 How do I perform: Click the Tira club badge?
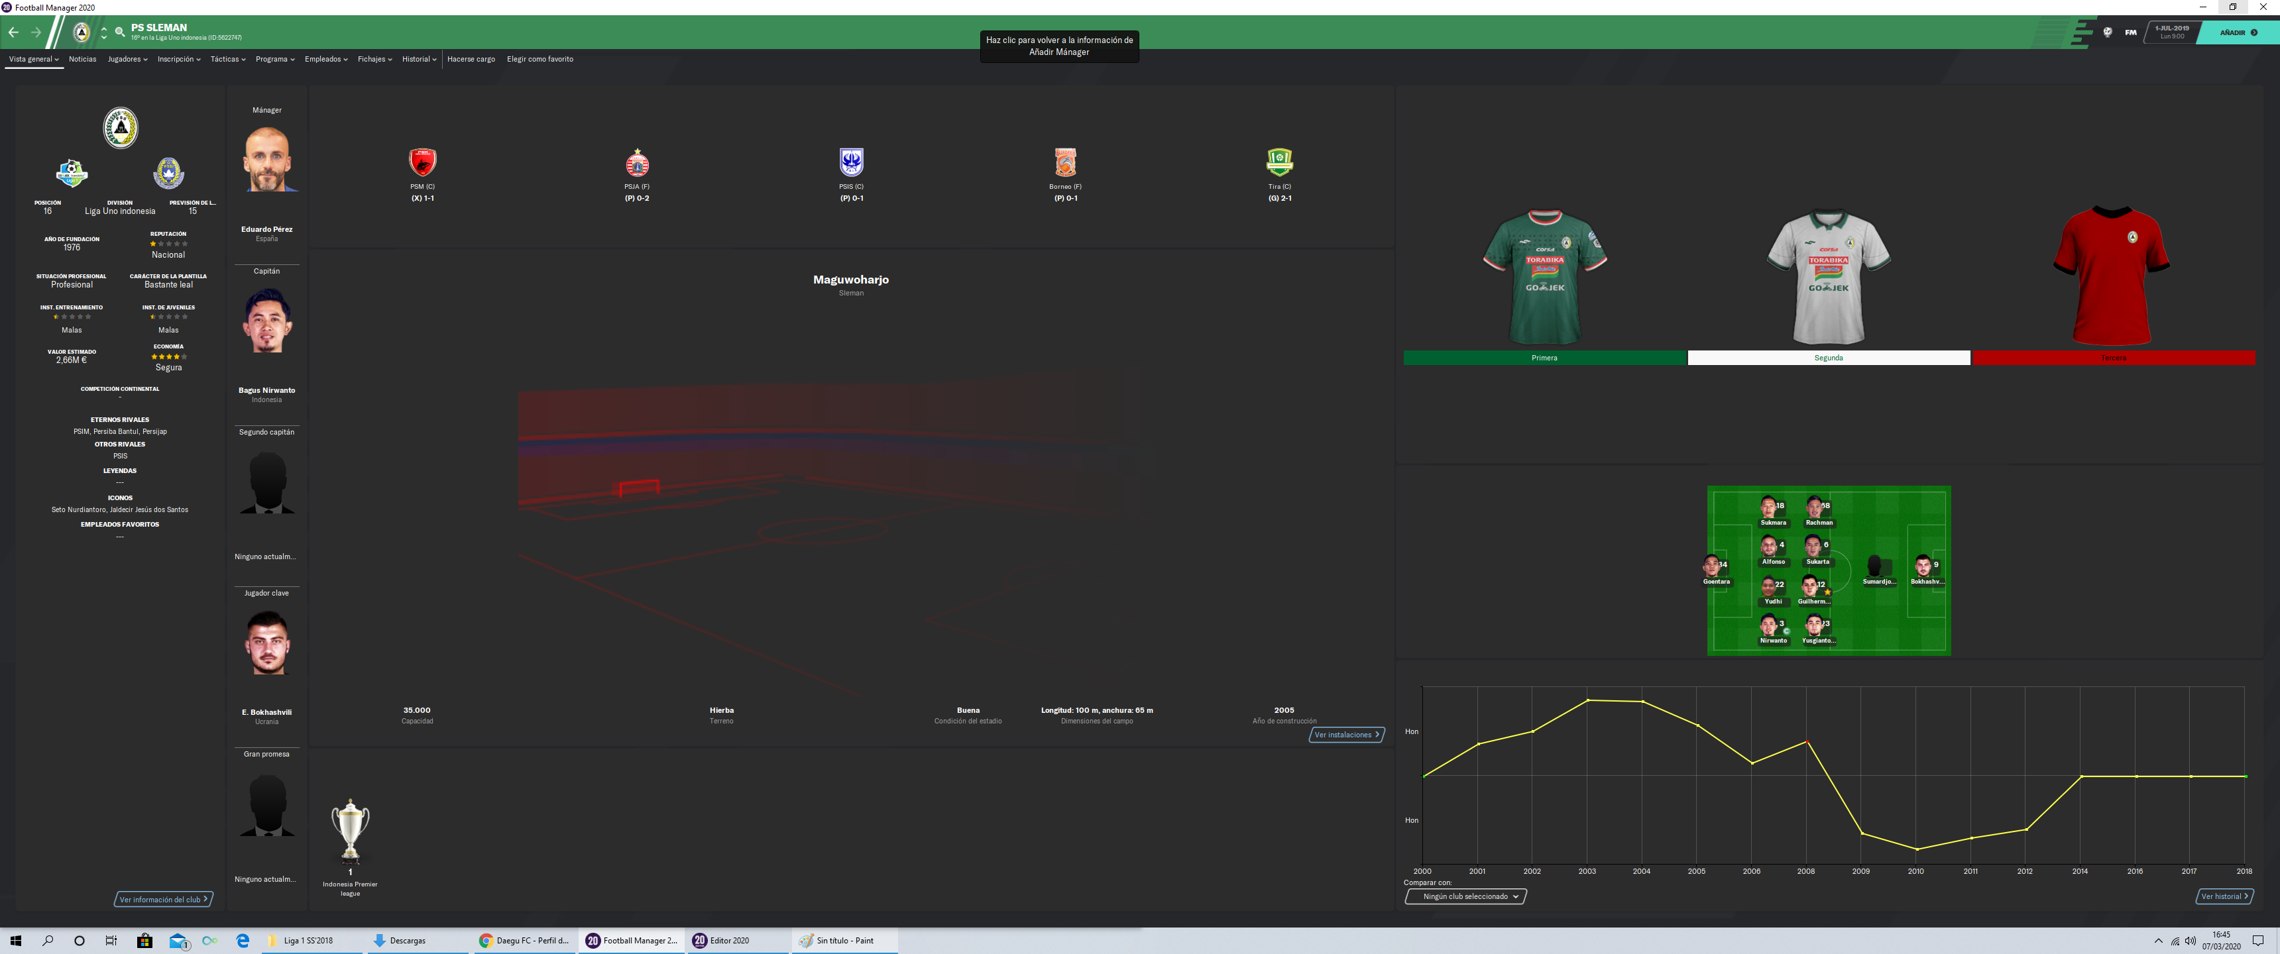click(x=1280, y=162)
